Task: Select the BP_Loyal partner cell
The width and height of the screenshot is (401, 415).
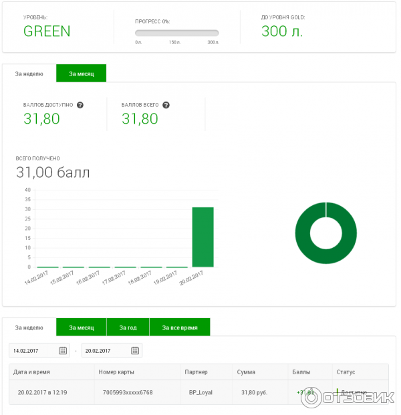Action: coord(200,392)
